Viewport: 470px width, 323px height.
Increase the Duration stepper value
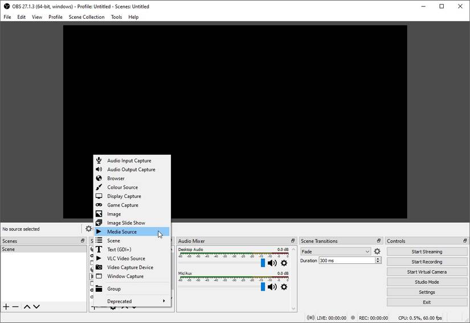[378, 259]
